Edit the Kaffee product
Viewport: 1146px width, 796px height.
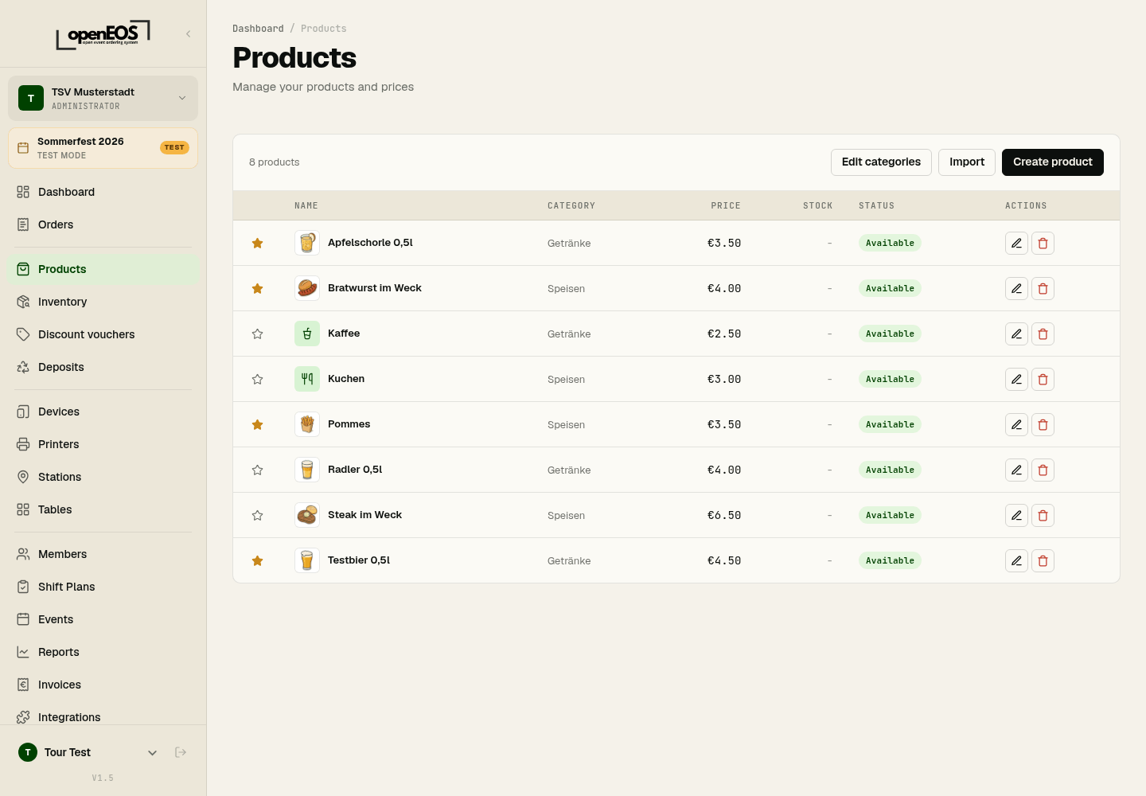pyautogui.click(x=1016, y=334)
